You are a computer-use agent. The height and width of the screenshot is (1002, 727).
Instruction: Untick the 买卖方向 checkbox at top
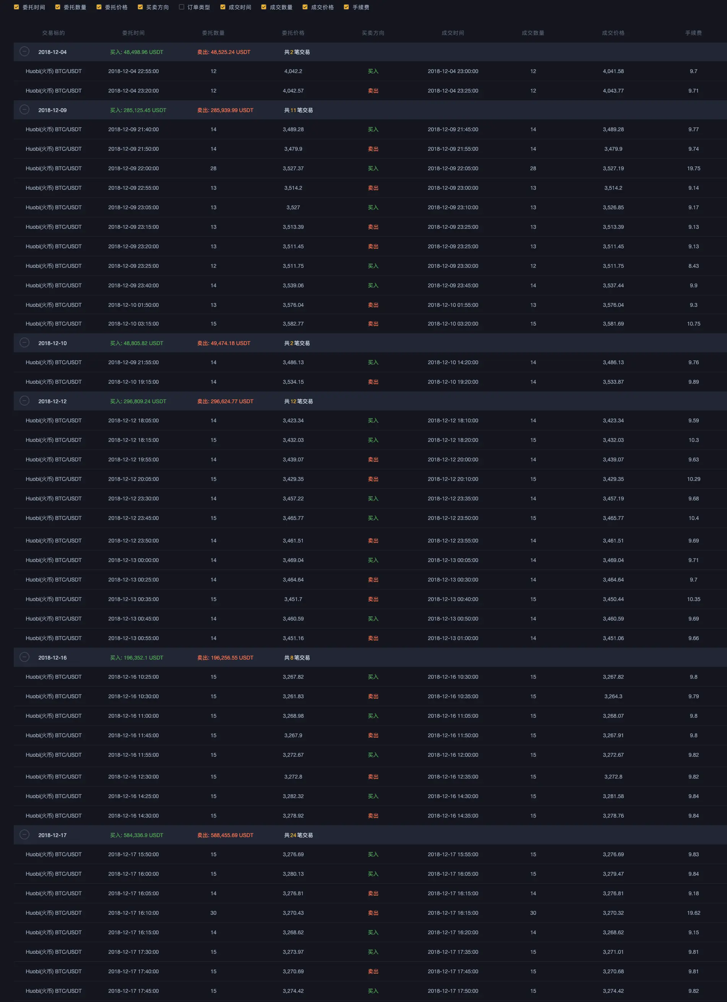[x=140, y=7]
